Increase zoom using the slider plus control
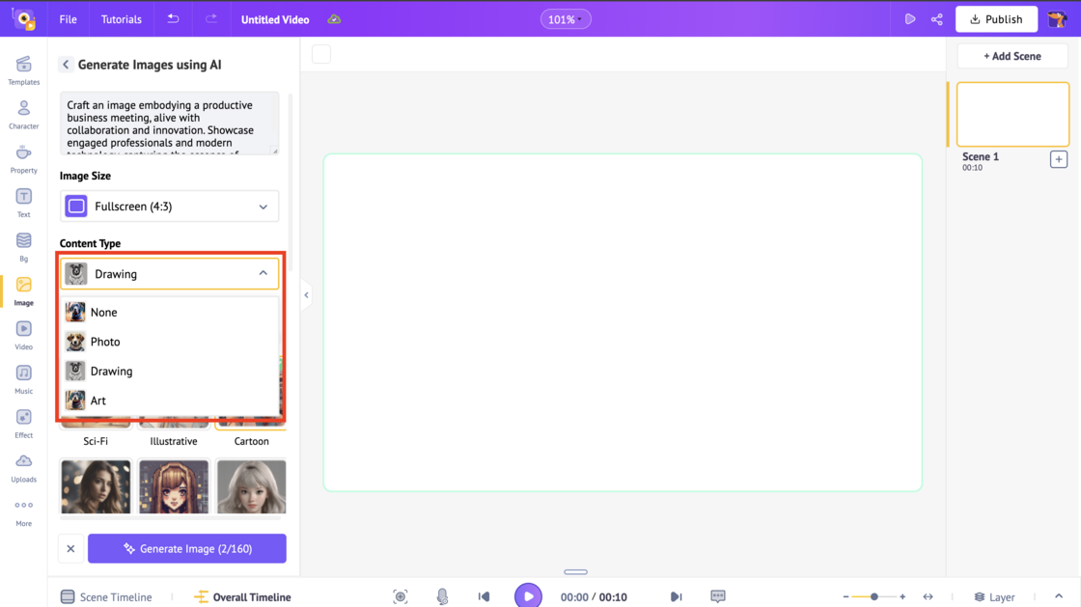The width and height of the screenshot is (1081, 607). pyautogui.click(x=901, y=596)
